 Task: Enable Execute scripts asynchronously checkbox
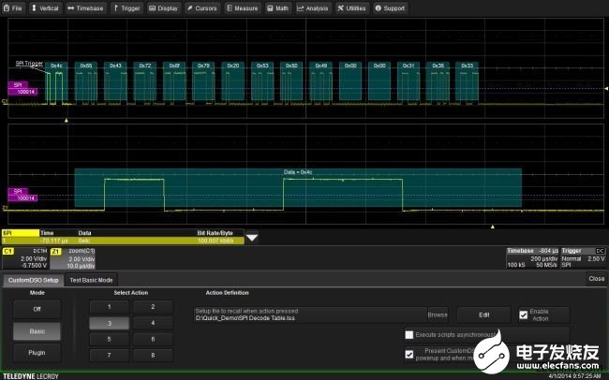[x=408, y=334]
